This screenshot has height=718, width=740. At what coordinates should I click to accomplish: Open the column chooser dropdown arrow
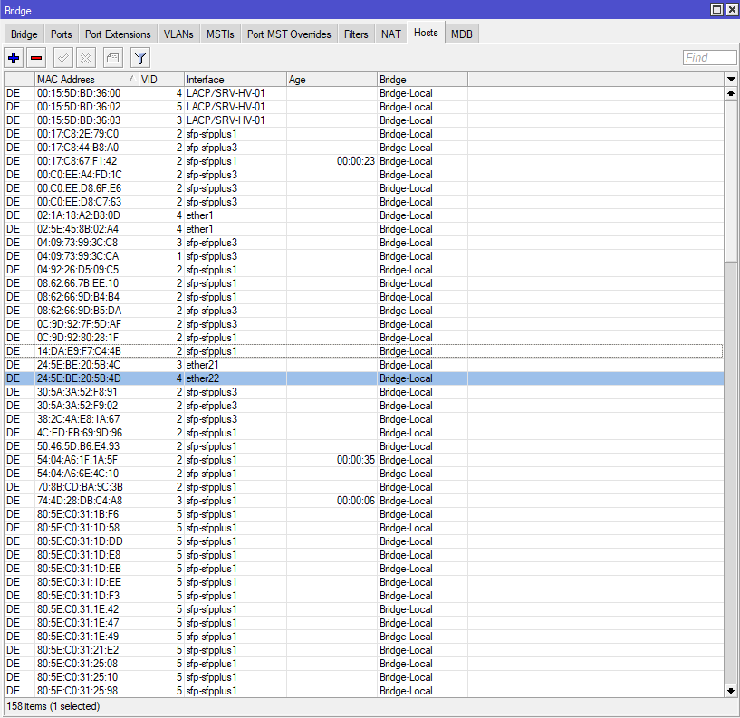pos(731,80)
